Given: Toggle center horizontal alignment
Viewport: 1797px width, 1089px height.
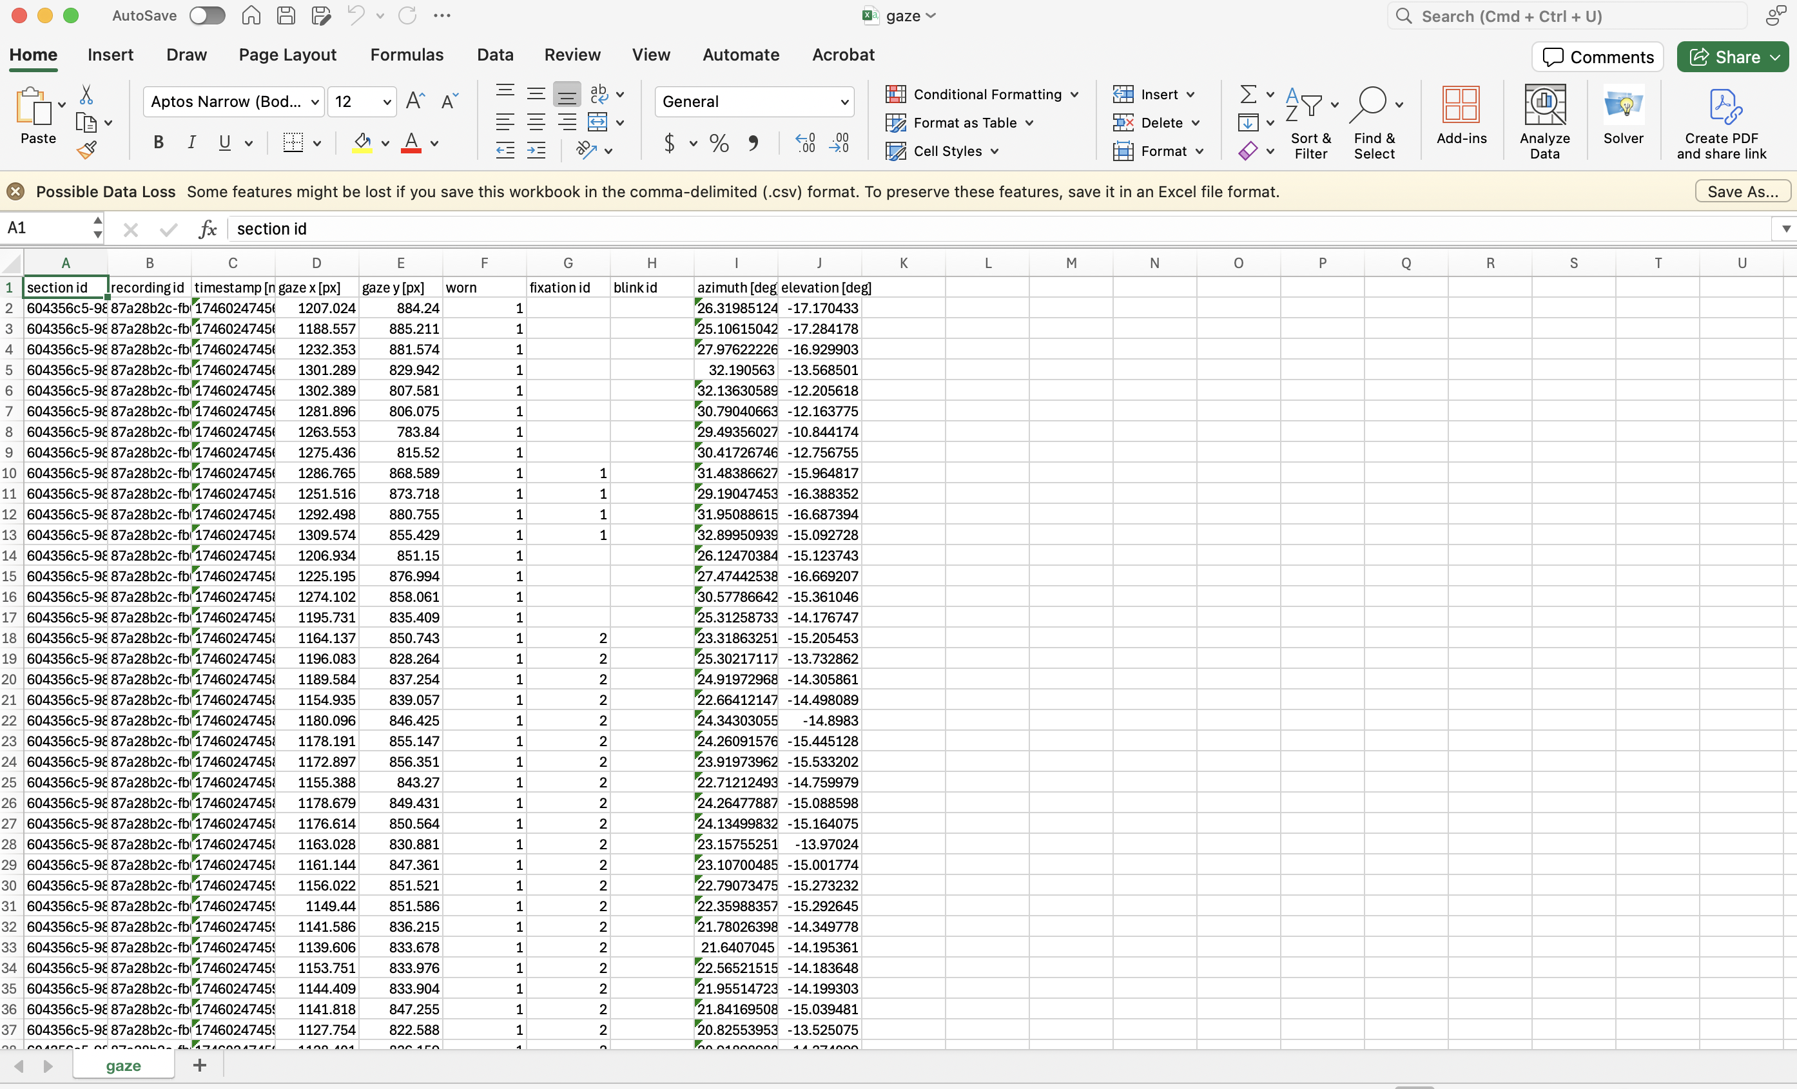Looking at the screenshot, I should [x=536, y=122].
